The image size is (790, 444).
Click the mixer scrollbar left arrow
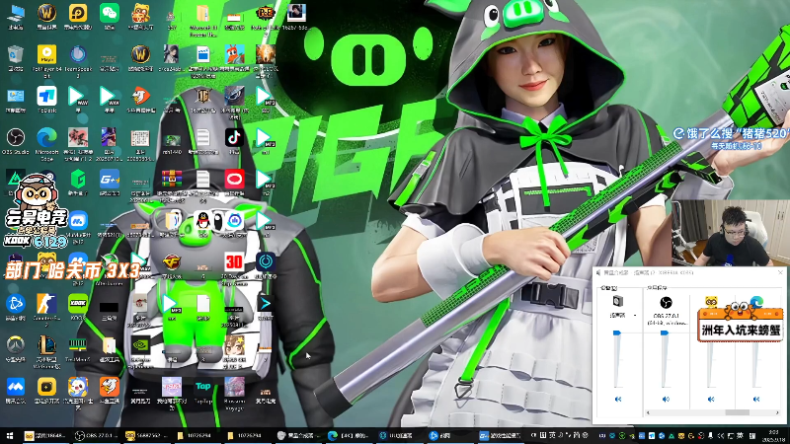649,412
